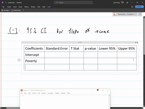Open the quick access toolbar customize arrow
Screen dimensions: 145x109
23,10
